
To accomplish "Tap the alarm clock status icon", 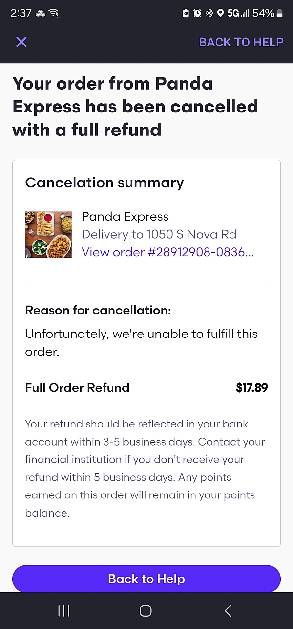I will click(197, 13).
